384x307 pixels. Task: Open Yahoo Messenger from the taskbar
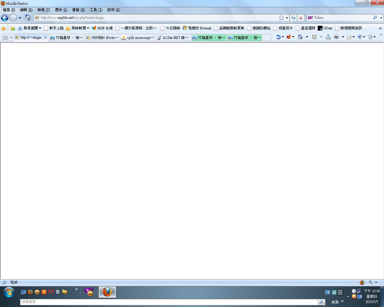[89, 292]
